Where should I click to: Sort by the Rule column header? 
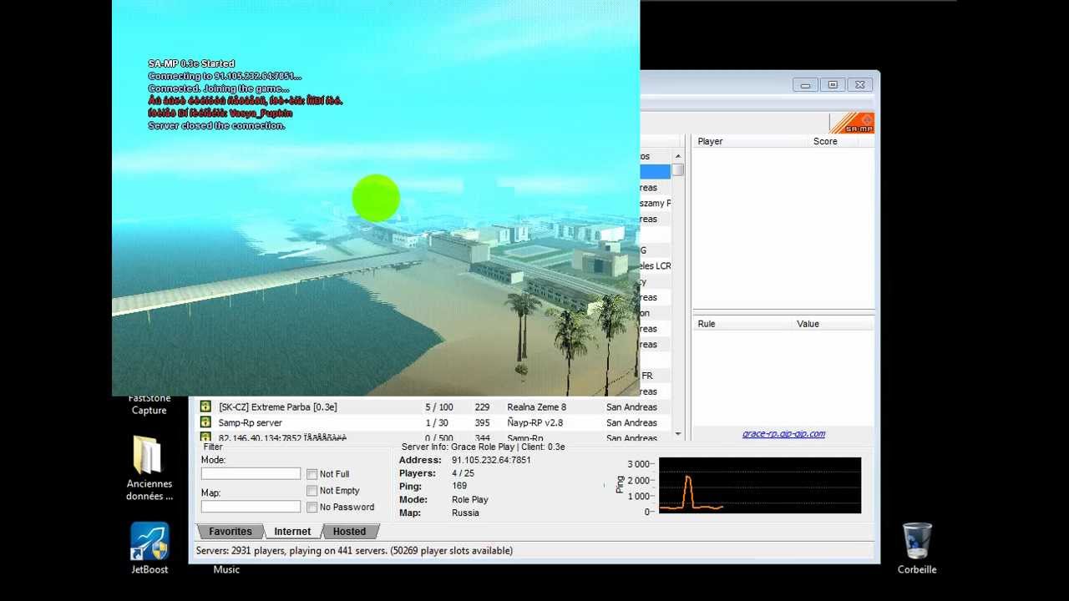click(742, 324)
